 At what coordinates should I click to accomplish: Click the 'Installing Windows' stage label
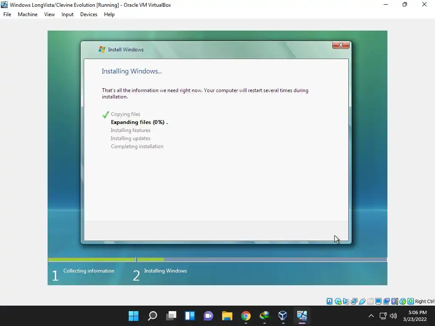tap(166, 271)
